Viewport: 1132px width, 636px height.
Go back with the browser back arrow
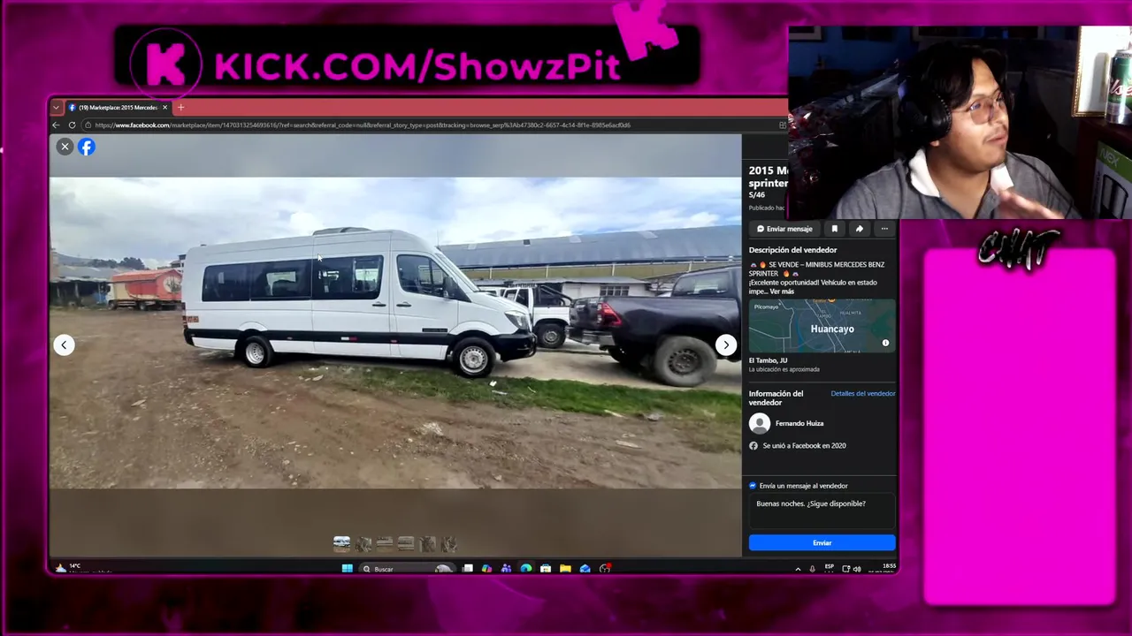click(56, 125)
